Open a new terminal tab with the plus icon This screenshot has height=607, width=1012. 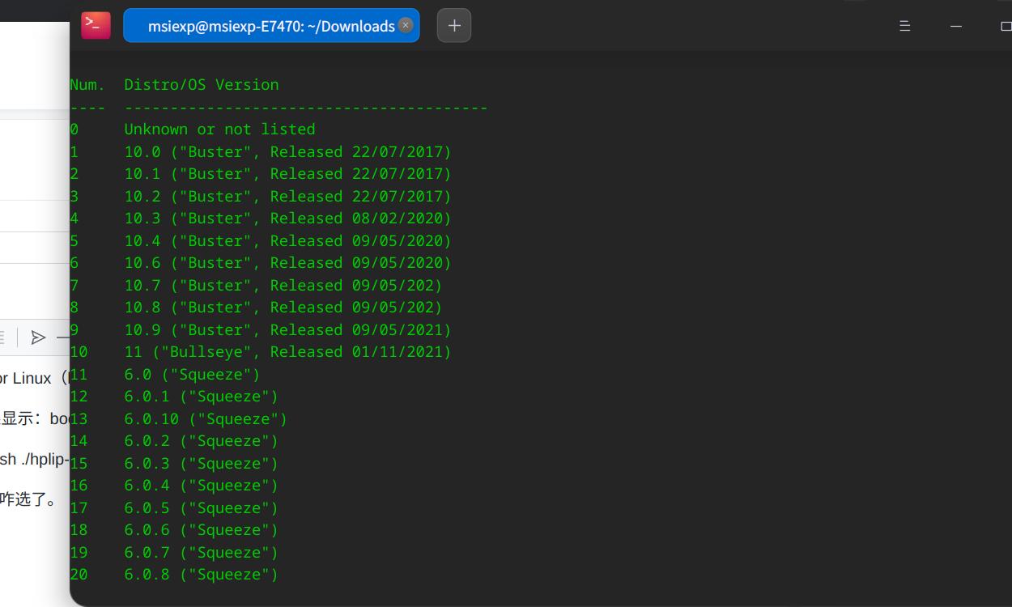(453, 25)
